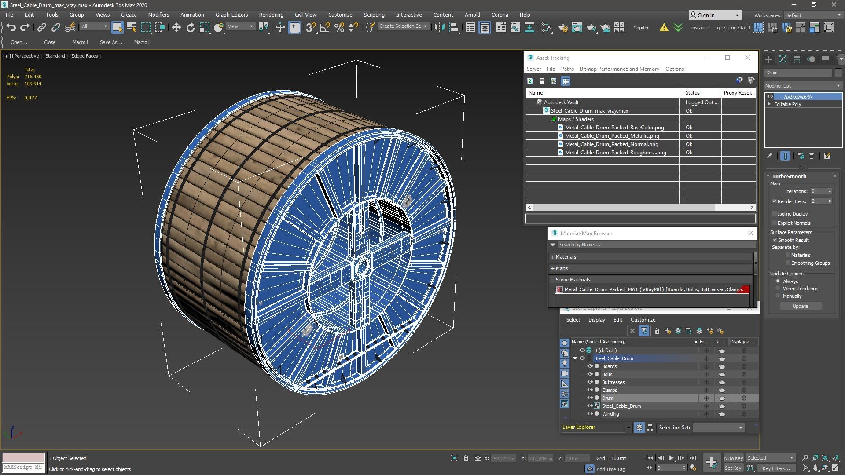Click Refresh in Asset Tracking toolbar
This screenshot has width=845, height=475.
pyautogui.click(x=530, y=81)
